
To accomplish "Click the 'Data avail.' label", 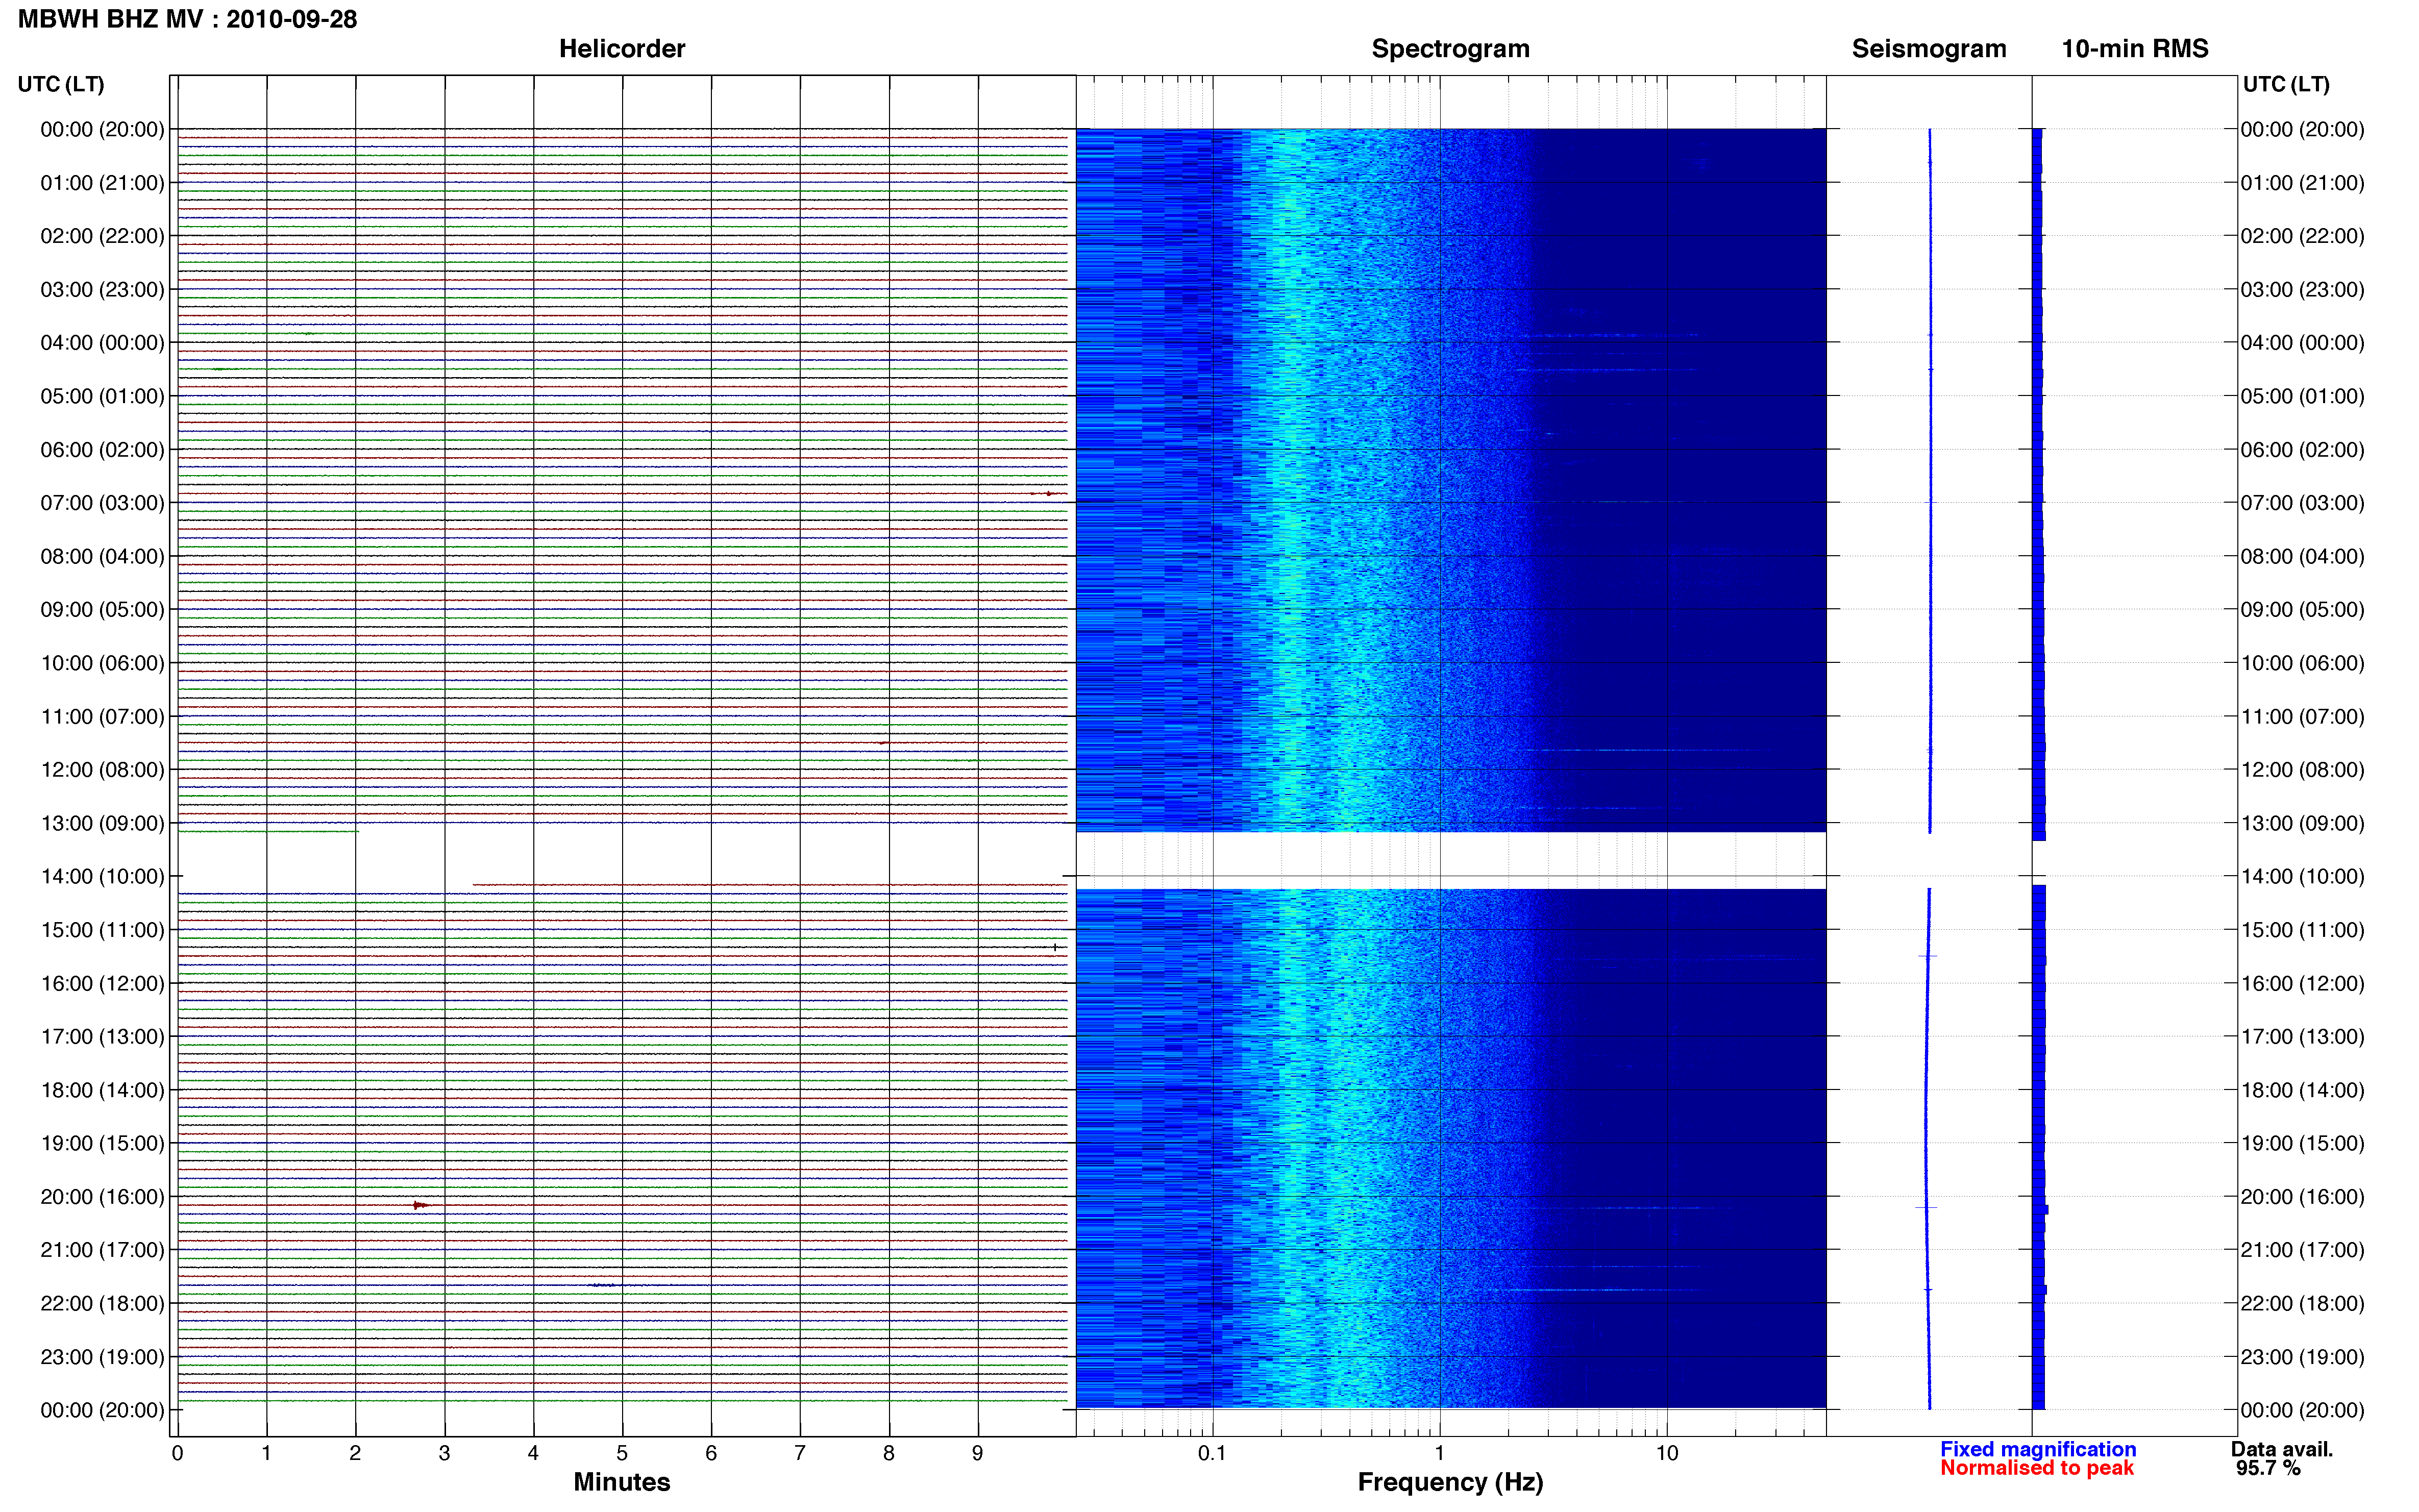I will [2281, 1449].
